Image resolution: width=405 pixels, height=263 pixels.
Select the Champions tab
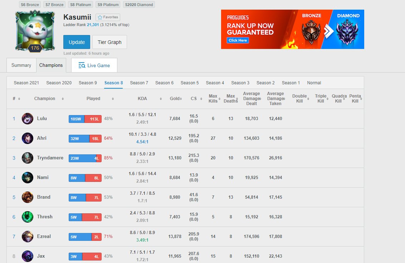tap(51, 65)
